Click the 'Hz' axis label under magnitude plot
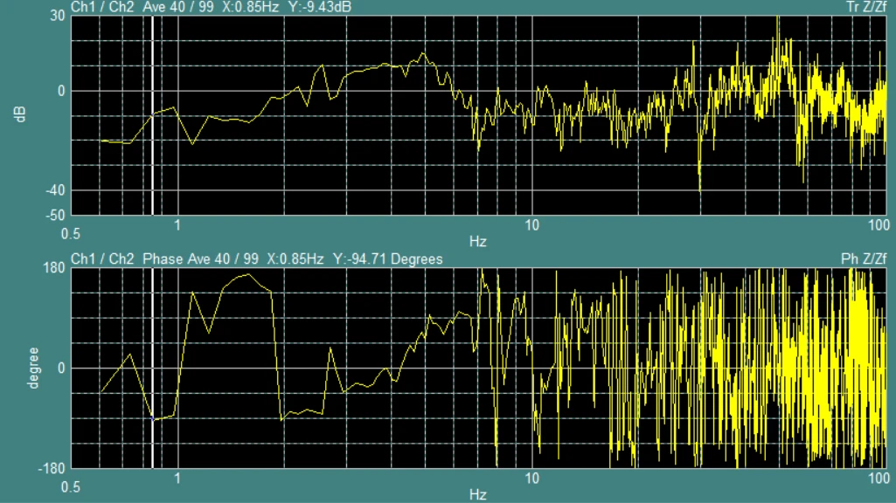The height and width of the screenshot is (503, 896). (477, 242)
